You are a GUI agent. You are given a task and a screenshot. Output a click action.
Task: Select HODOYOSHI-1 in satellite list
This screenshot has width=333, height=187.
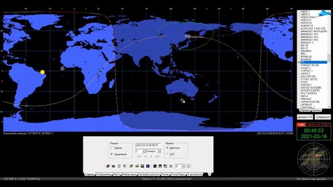[x=309, y=17]
